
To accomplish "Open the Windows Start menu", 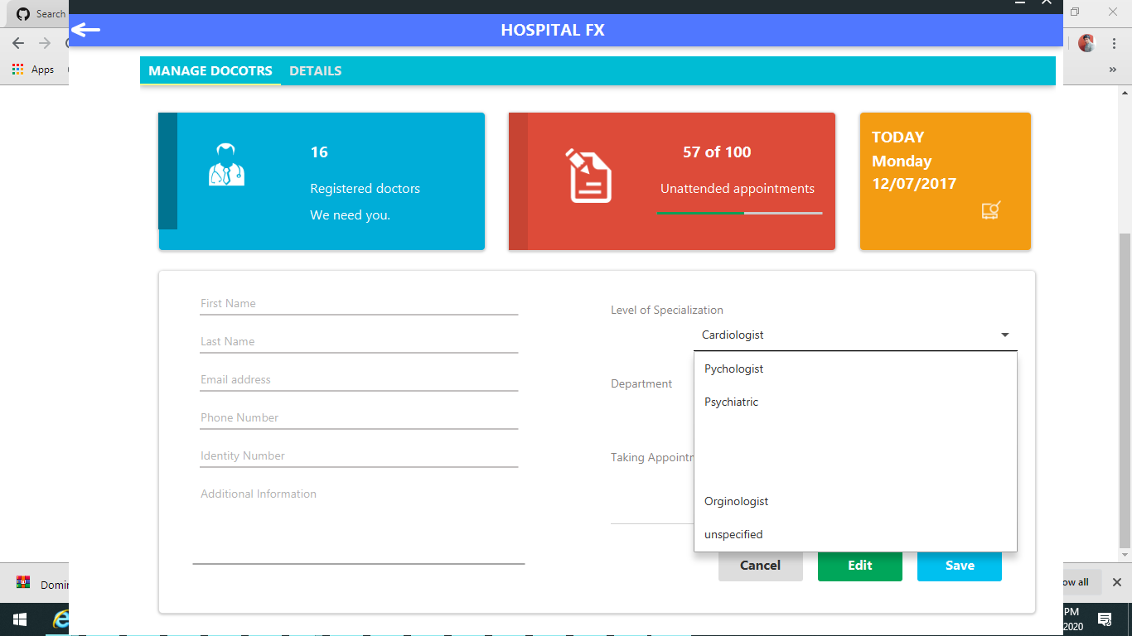I will pos(19,619).
